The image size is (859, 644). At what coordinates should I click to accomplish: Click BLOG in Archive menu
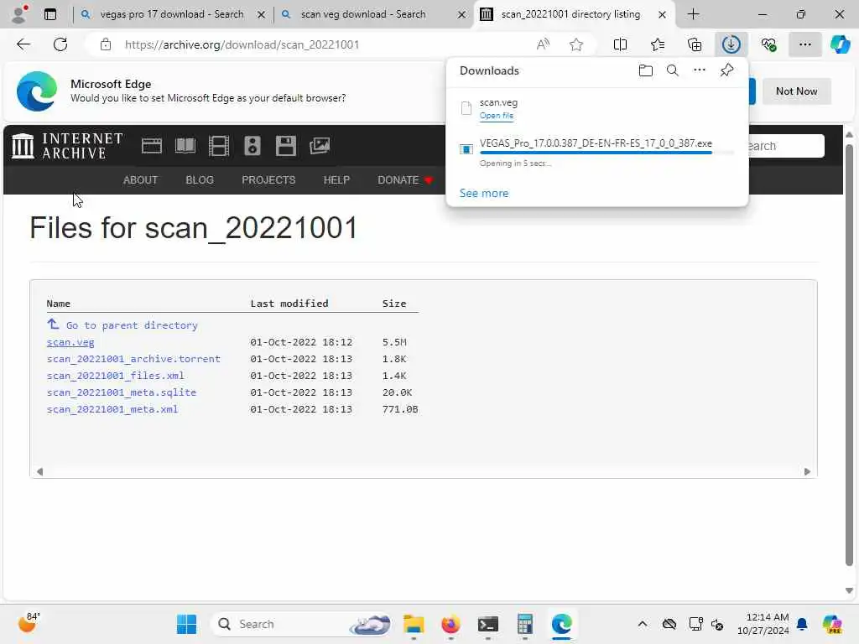(x=200, y=180)
